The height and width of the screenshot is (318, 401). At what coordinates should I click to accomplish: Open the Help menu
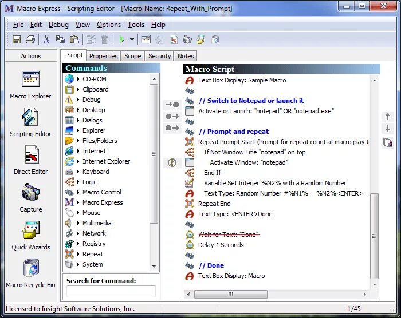point(158,25)
